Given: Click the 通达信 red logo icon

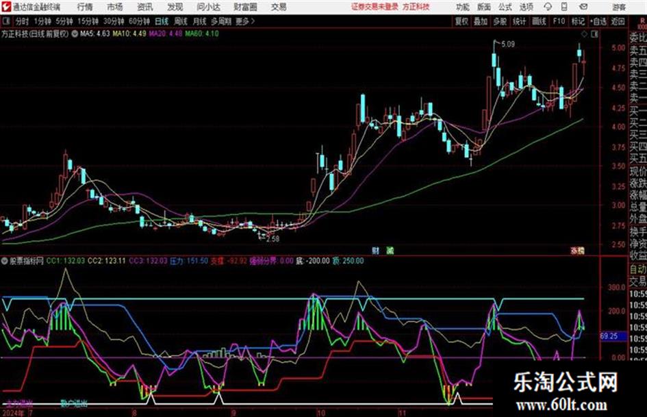Looking at the screenshot, I should tap(5, 7).
